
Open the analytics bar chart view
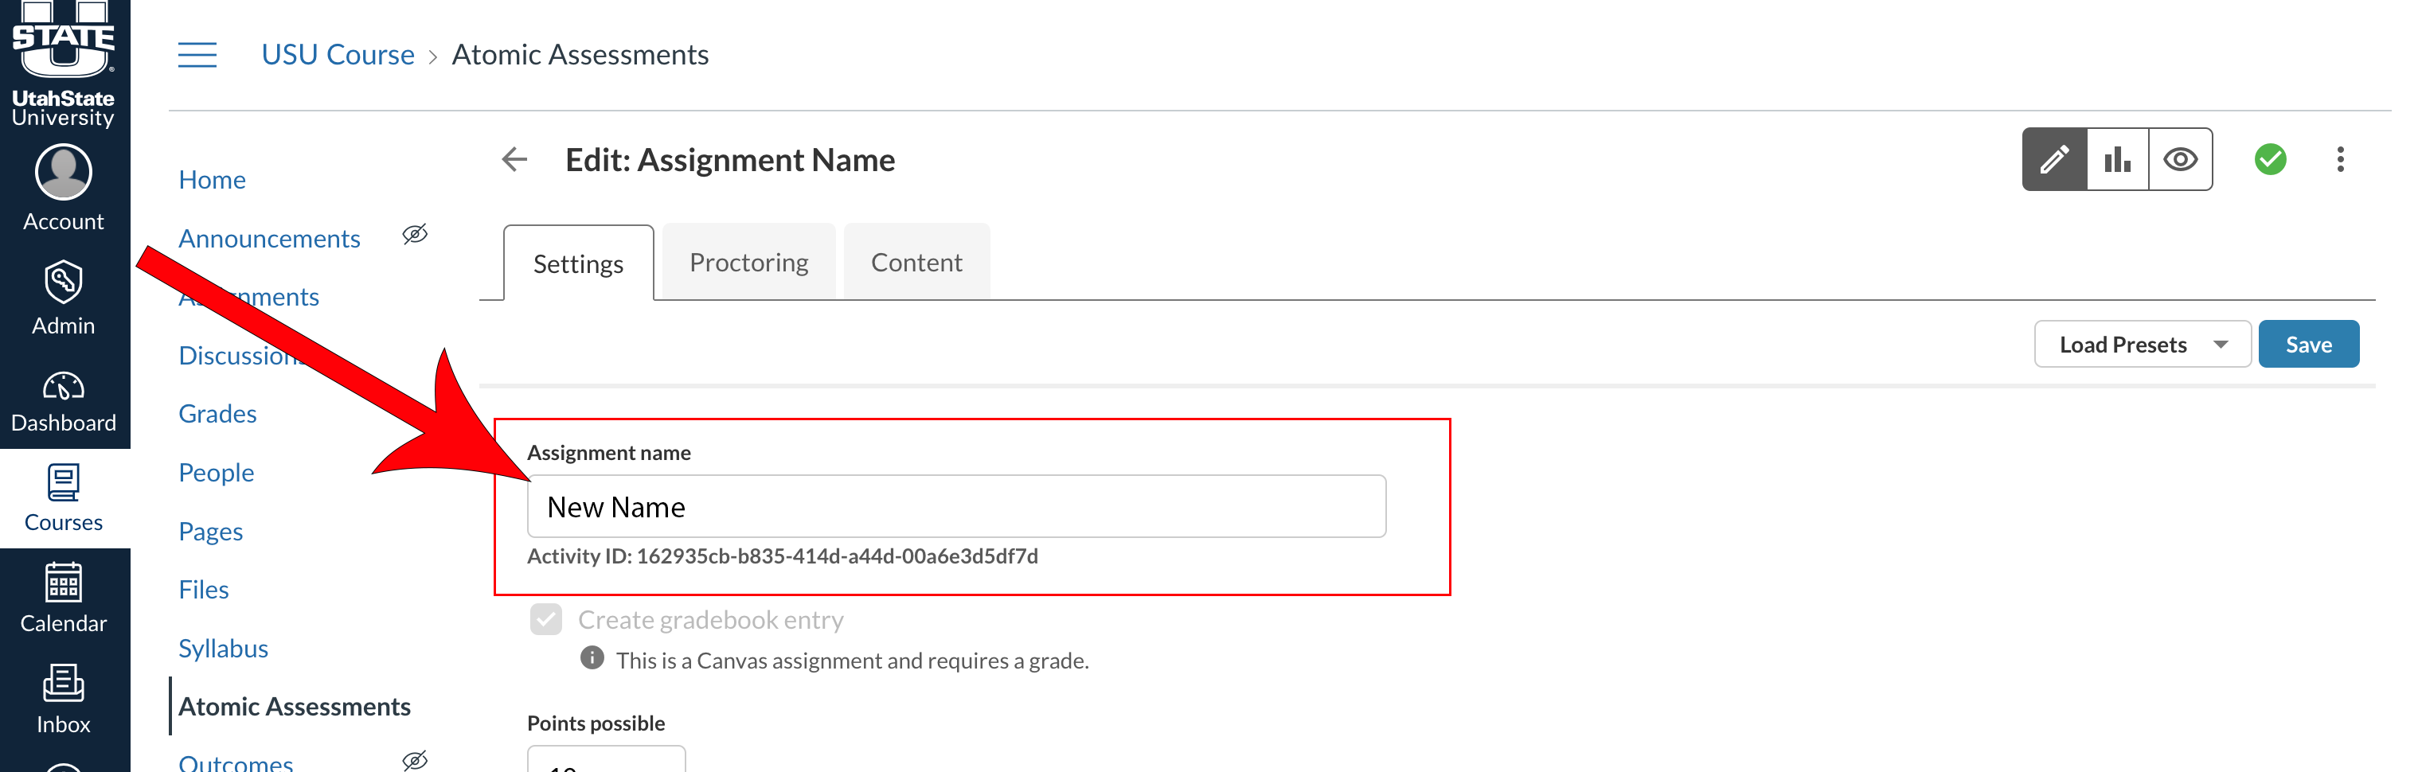(2117, 159)
